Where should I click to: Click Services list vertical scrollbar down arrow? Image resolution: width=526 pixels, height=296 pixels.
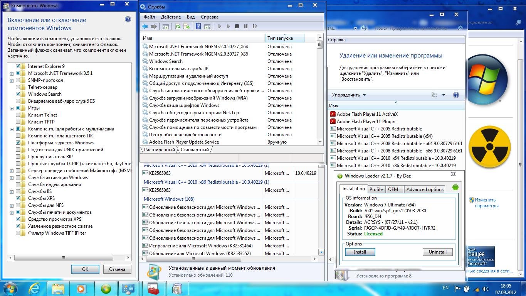(319, 142)
